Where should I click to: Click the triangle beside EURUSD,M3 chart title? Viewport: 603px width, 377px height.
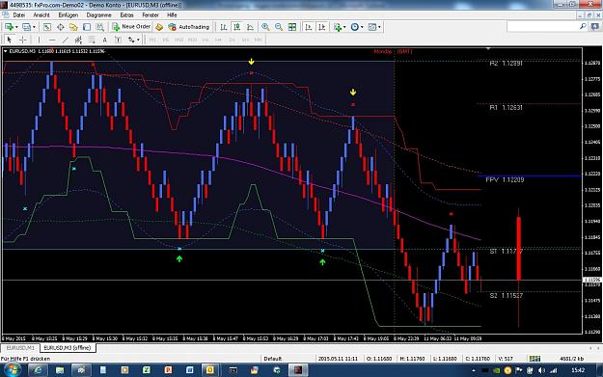pos(6,51)
